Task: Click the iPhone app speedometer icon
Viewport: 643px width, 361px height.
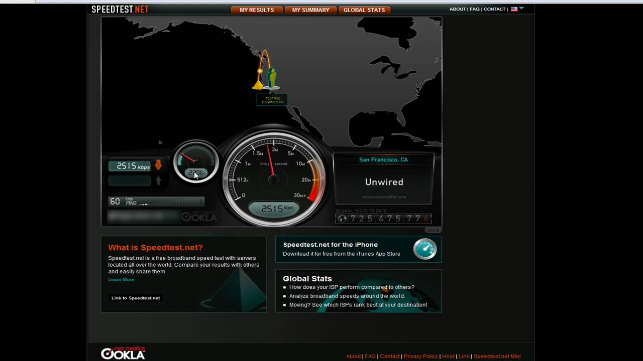Action: (x=425, y=249)
